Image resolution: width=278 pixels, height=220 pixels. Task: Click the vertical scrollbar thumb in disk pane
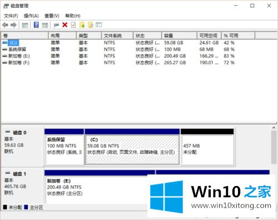274,147
